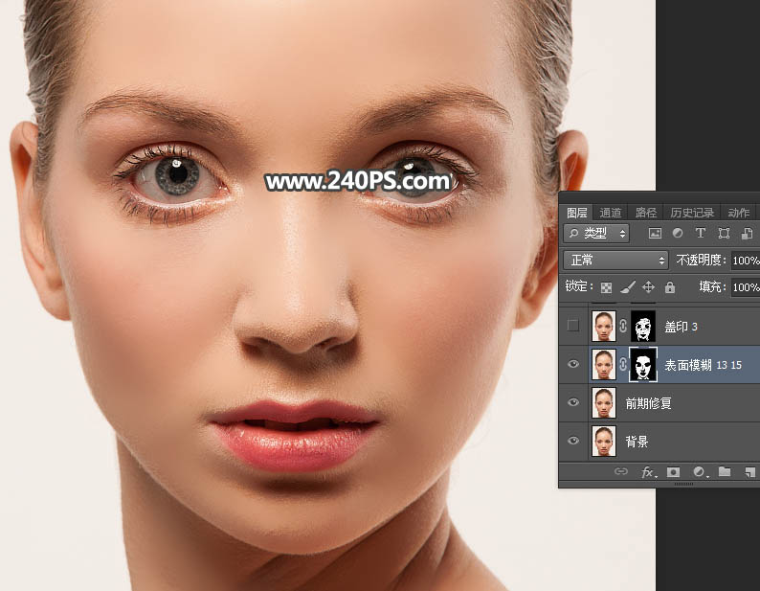Toggle lock transparent pixels icon

point(606,287)
